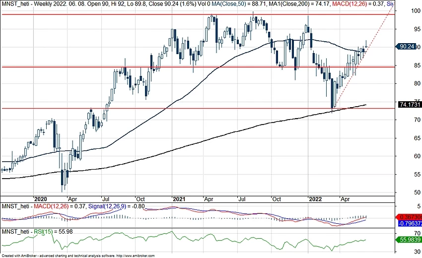Screen dimensions: 422x258
Task: Select the red MACD value tag
Action: click(409, 217)
